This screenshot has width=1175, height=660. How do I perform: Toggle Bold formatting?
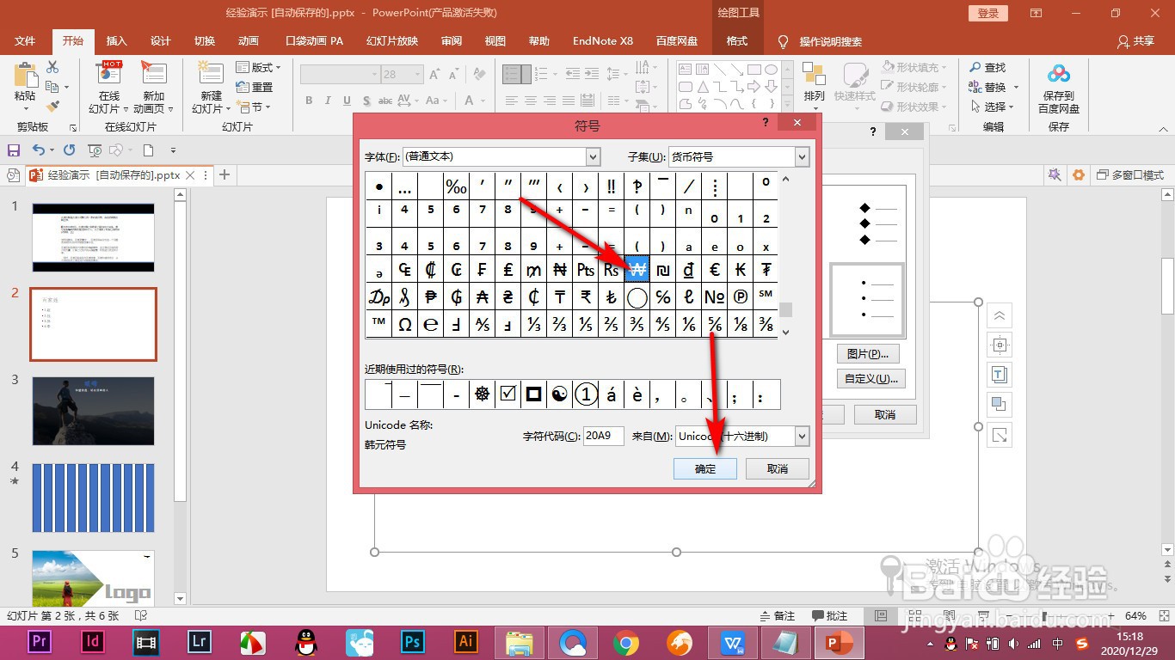(310, 101)
